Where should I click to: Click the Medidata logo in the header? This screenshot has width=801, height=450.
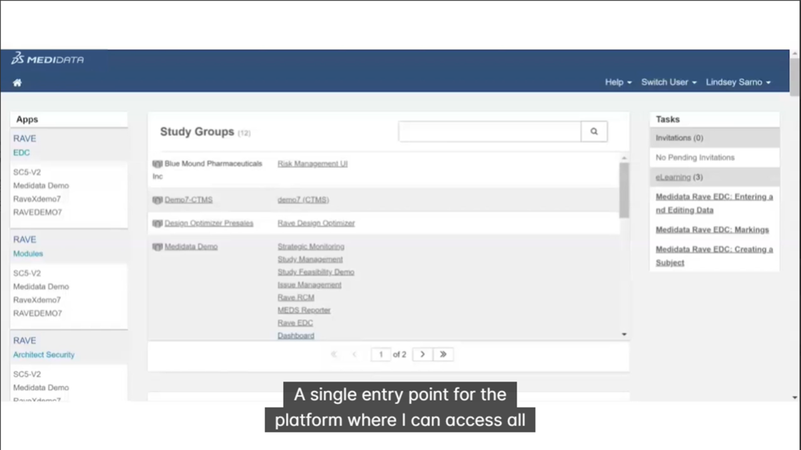click(x=47, y=59)
